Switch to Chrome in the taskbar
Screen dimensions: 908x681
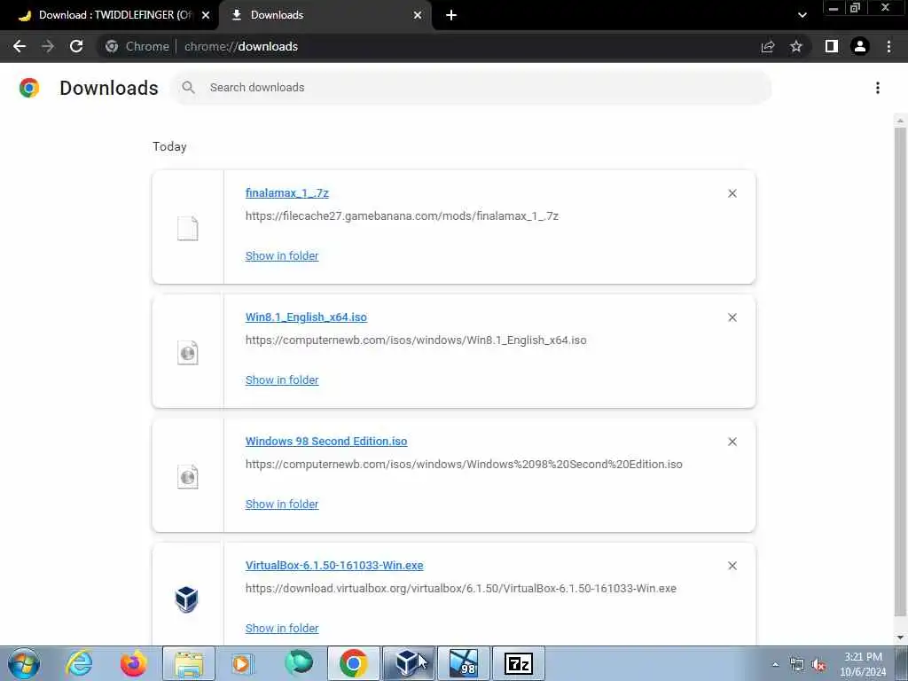[354, 663]
